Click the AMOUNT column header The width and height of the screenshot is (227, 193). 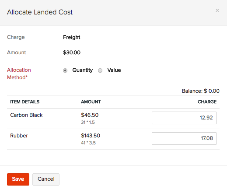point(91,102)
